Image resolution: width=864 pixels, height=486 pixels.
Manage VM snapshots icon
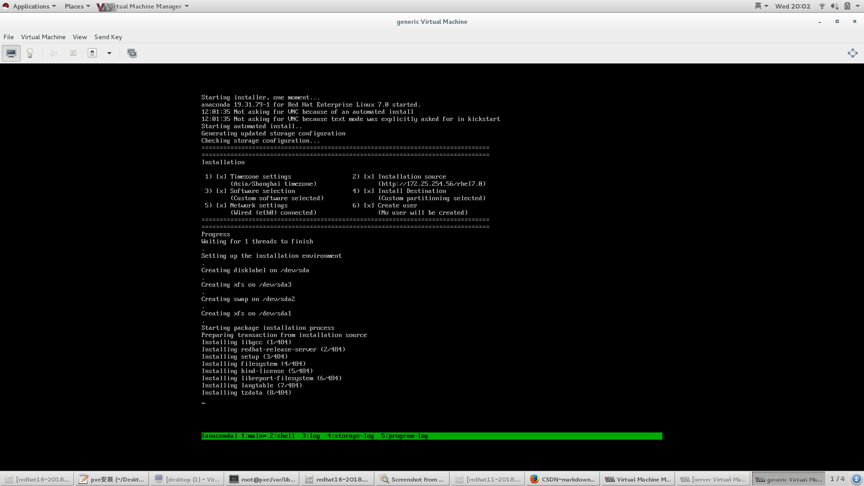[x=132, y=53]
